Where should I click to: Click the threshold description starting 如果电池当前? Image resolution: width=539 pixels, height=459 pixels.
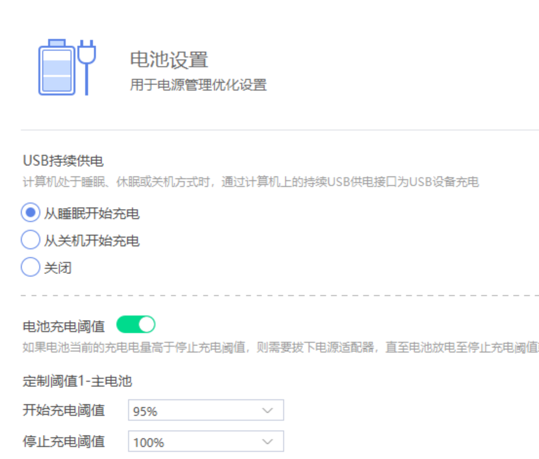pos(280,347)
